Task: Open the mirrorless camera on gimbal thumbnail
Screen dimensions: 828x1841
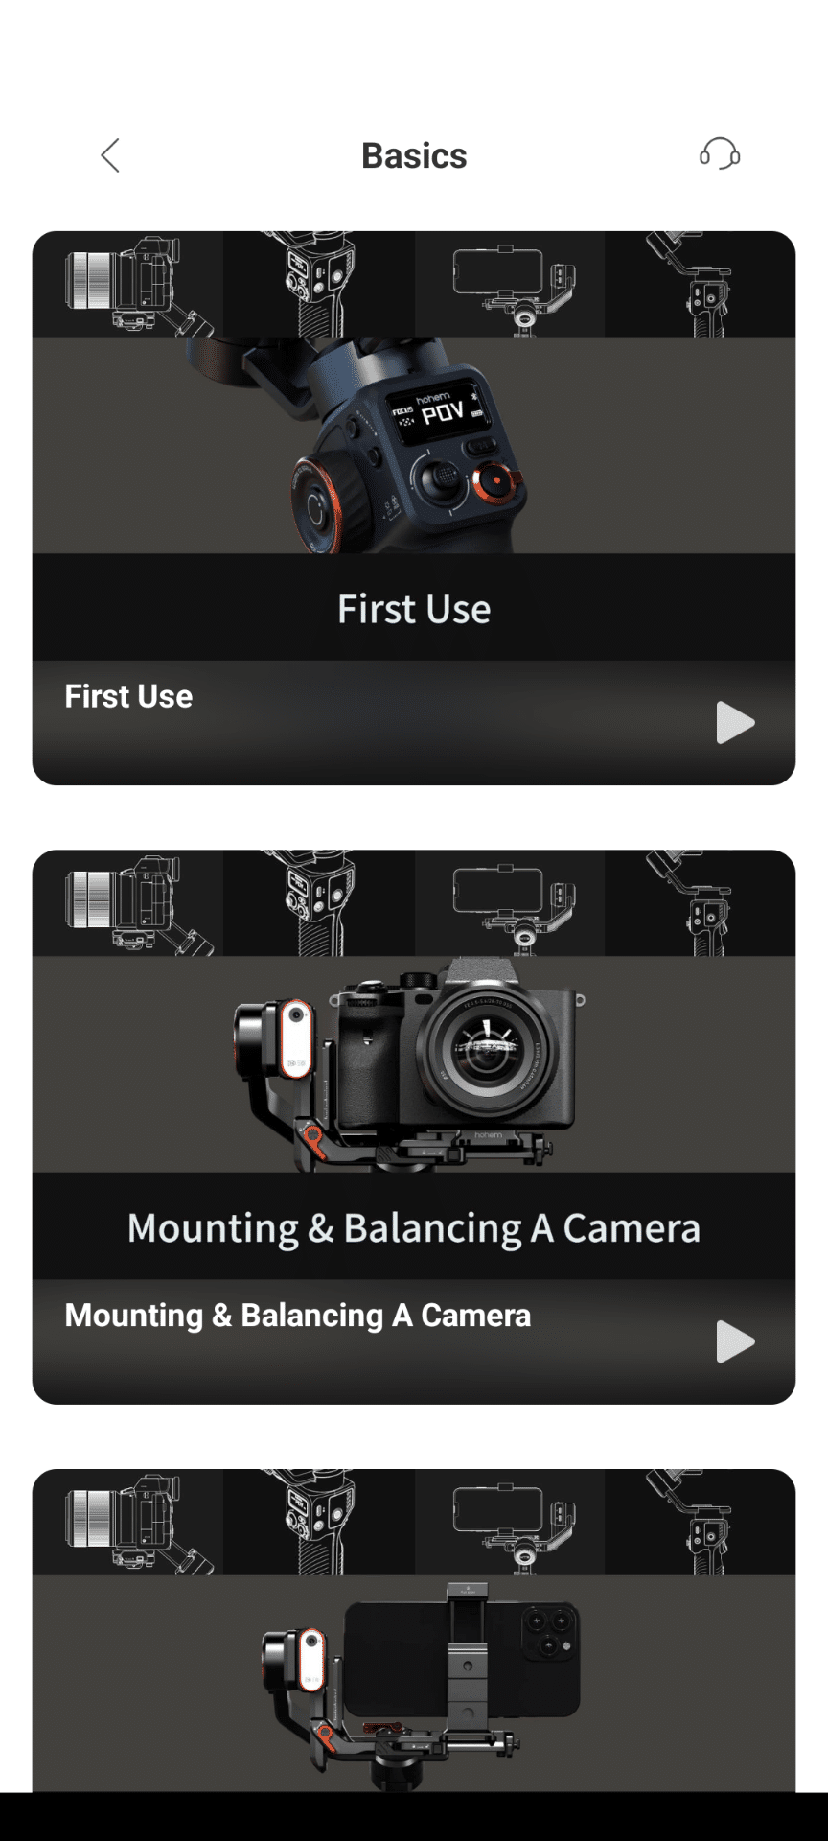Action: click(414, 1064)
